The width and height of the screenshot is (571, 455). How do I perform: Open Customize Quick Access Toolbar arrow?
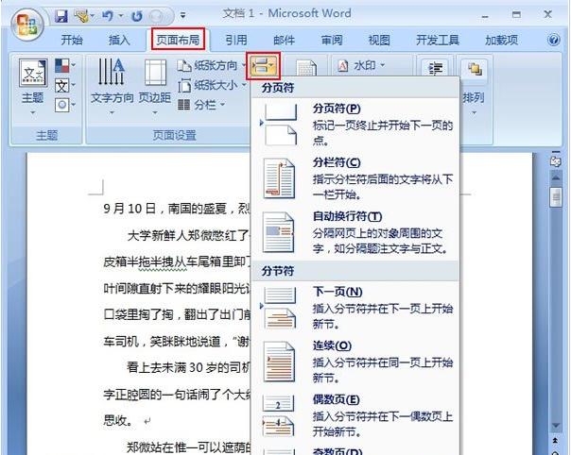pyautogui.click(x=182, y=16)
